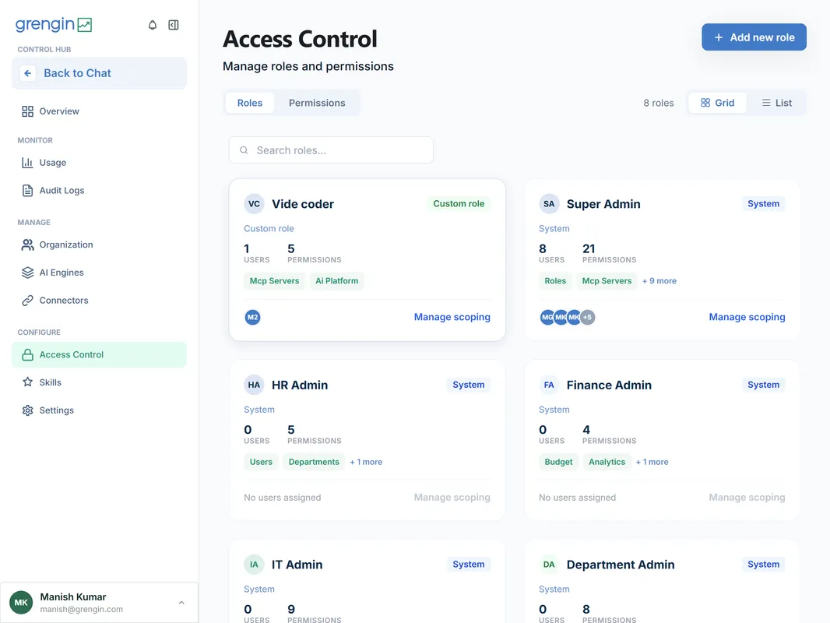Open the HR Admin role title
830x623 pixels.
click(300, 385)
